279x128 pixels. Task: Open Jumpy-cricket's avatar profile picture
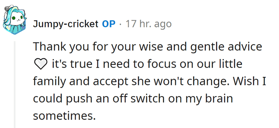pyautogui.click(x=15, y=20)
